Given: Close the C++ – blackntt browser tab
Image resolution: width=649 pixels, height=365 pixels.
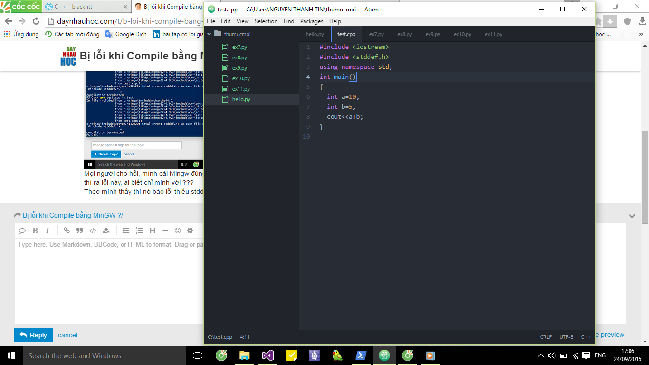Looking at the screenshot, I should tap(125, 7).
